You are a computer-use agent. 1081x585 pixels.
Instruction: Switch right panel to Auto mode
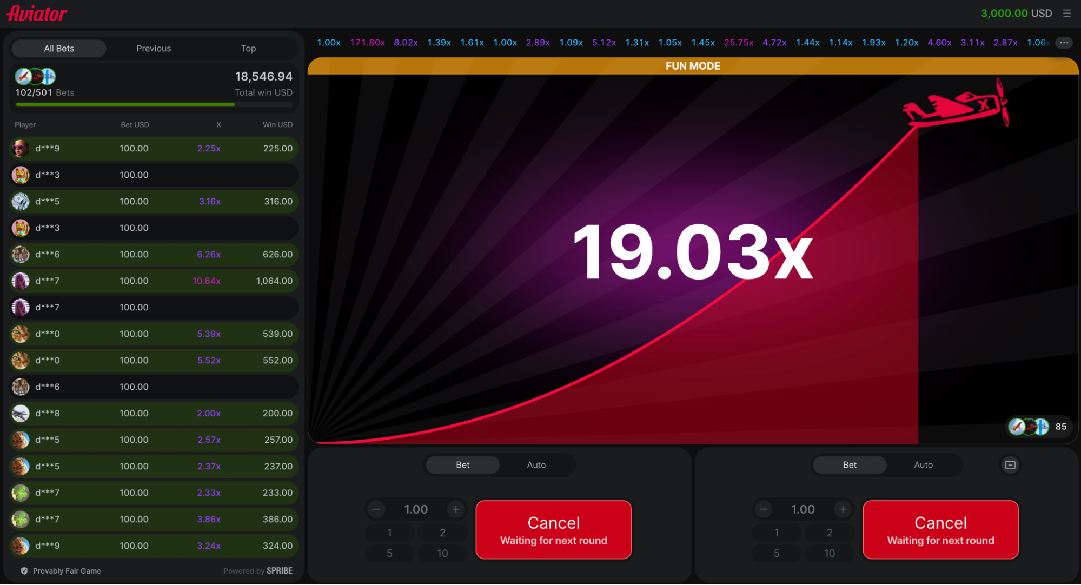pyautogui.click(x=923, y=465)
